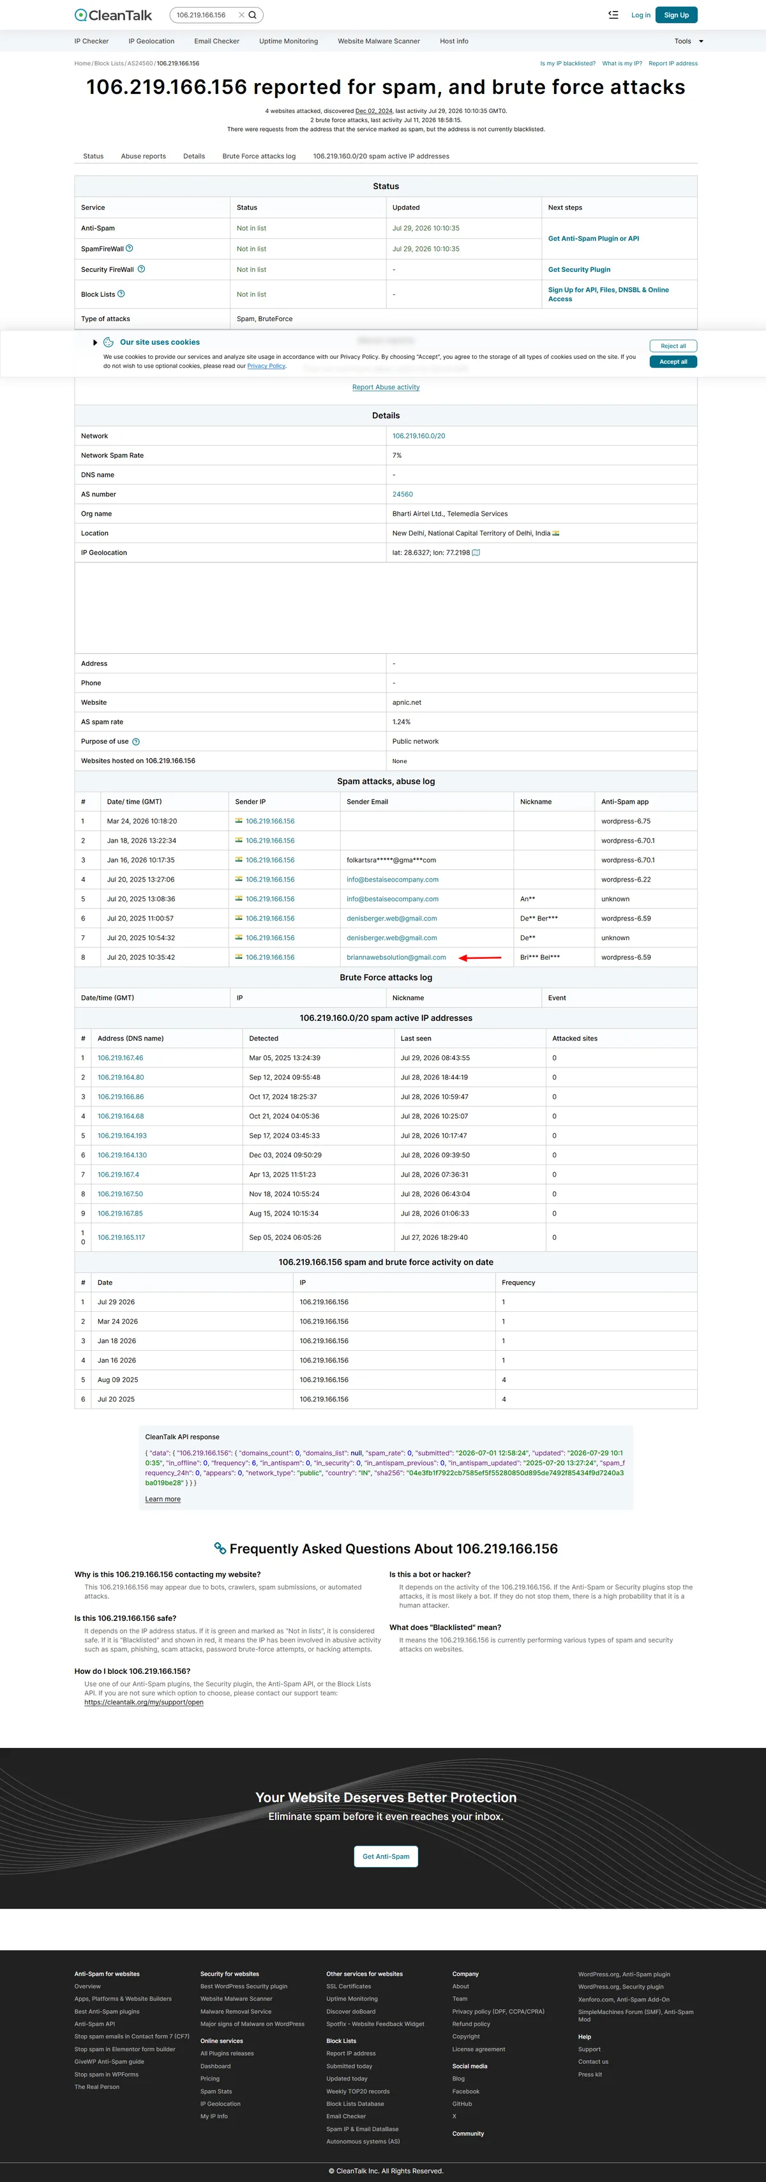Open the 106.219.165.117 address link
Viewport: 766px width, 2182px height.
click(x=121, y=1237)
